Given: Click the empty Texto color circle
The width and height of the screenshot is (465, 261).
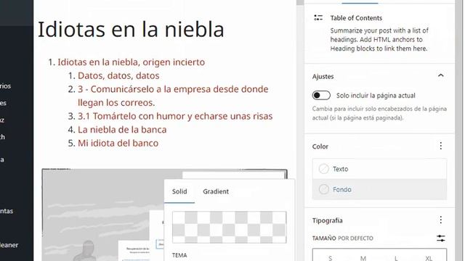Looking at the screenshot, I should (x=323, y=169).
